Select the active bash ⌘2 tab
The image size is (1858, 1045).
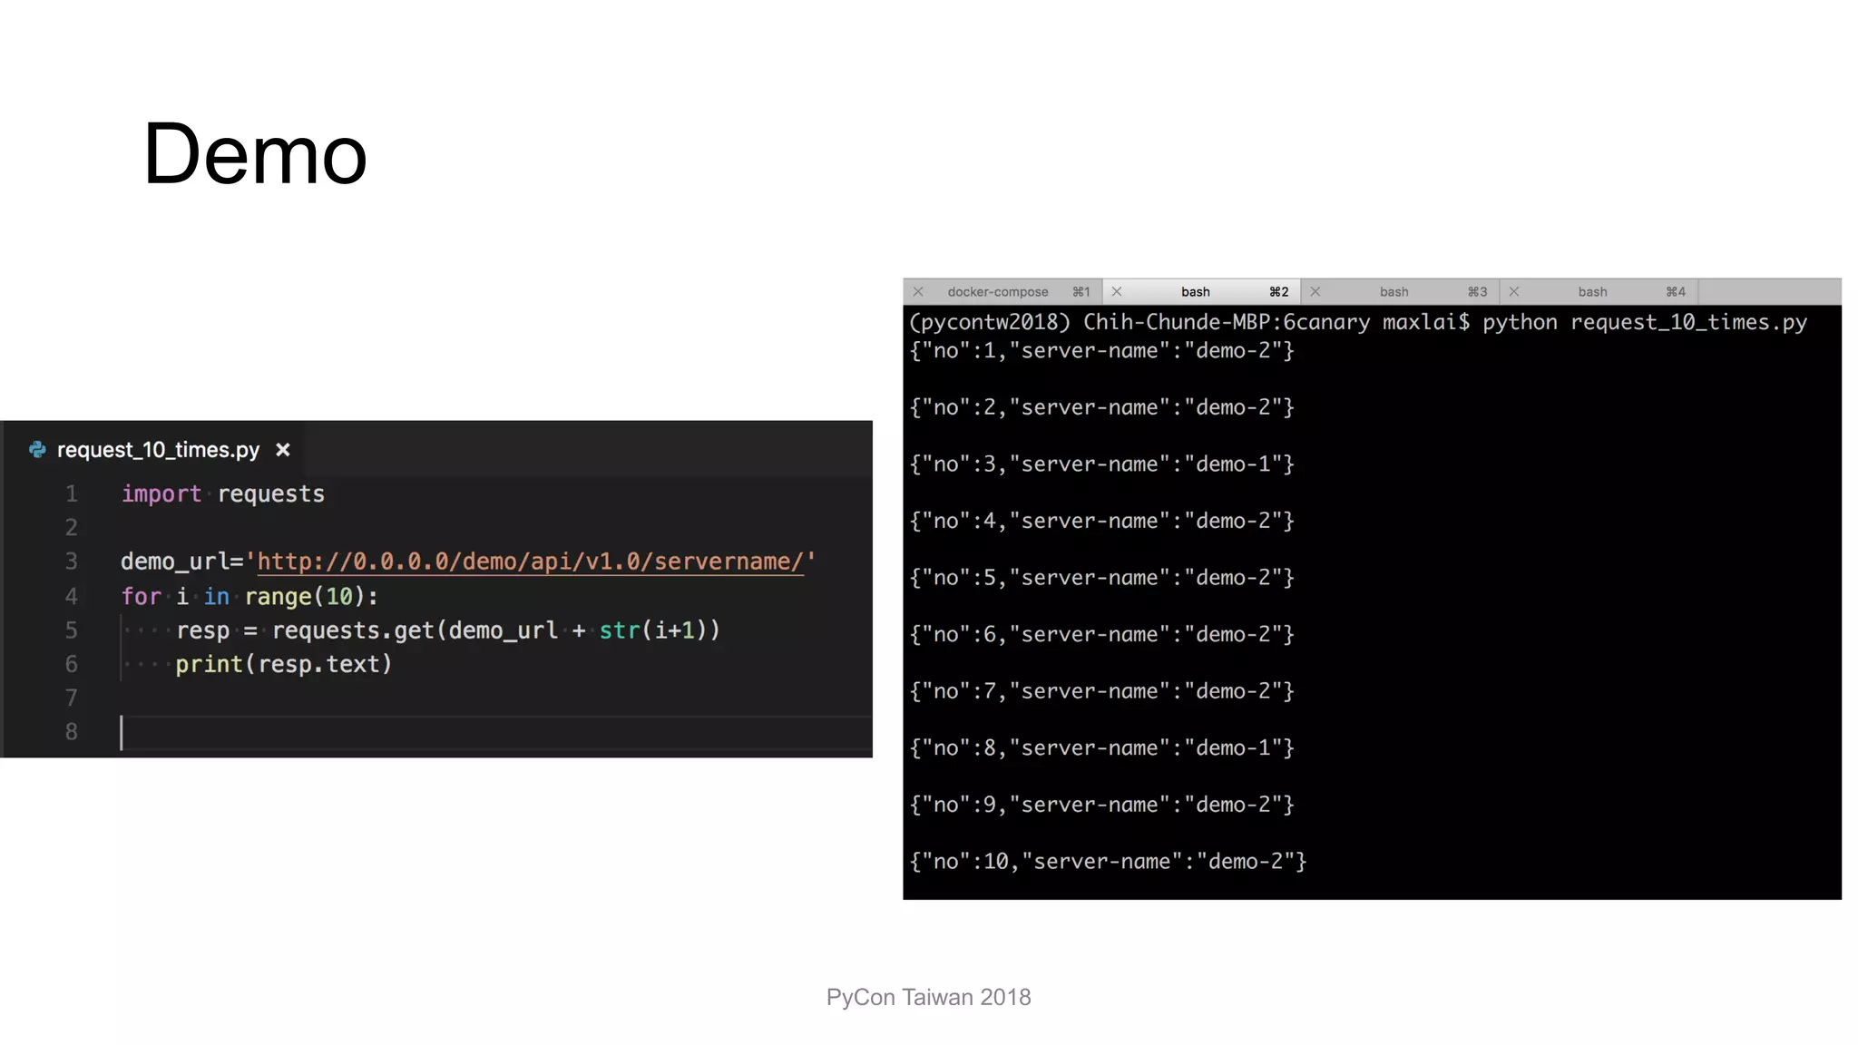click(x=1196, y=292)
